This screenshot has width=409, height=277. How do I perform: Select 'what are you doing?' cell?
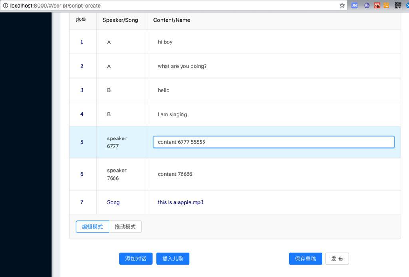[x=274, y=66]
